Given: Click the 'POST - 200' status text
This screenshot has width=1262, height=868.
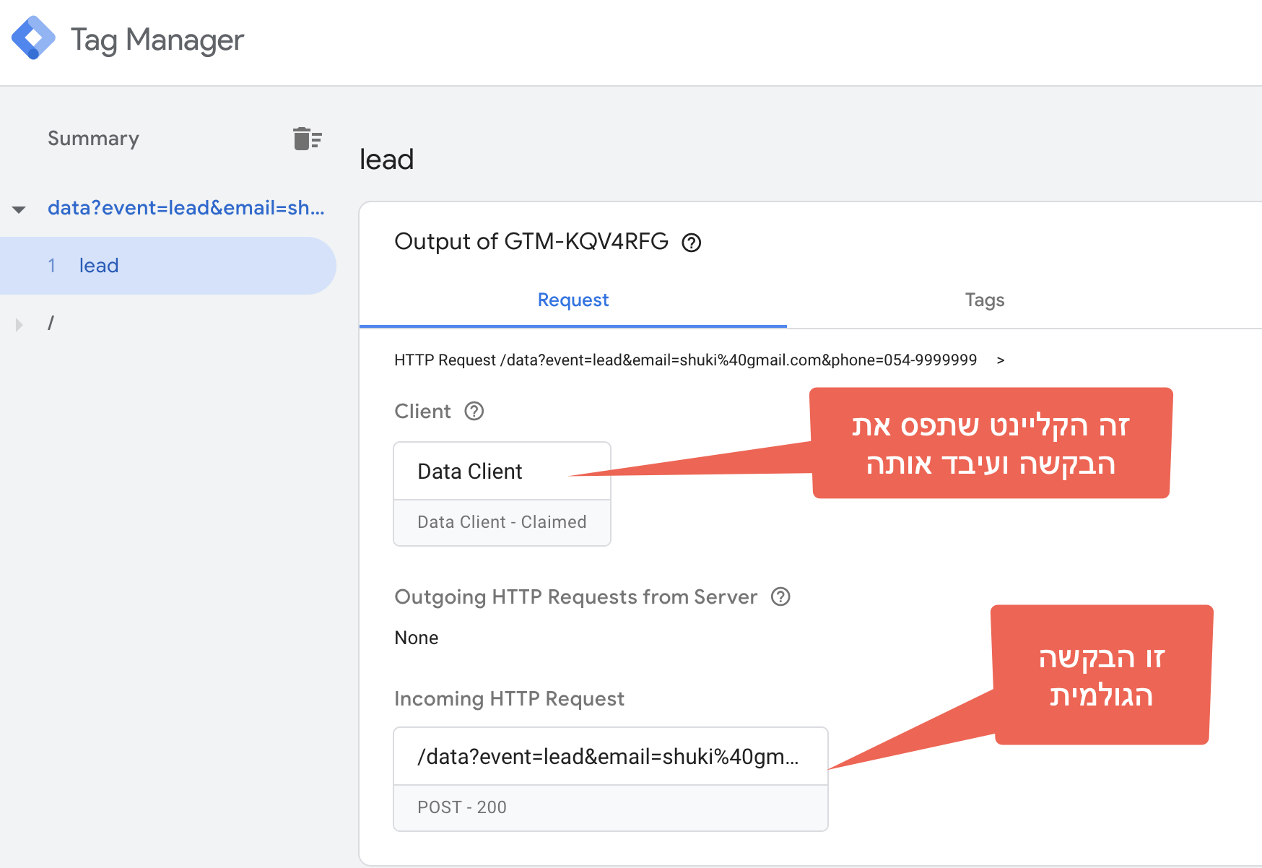Looking at the screenshot, I should [462, 807].
